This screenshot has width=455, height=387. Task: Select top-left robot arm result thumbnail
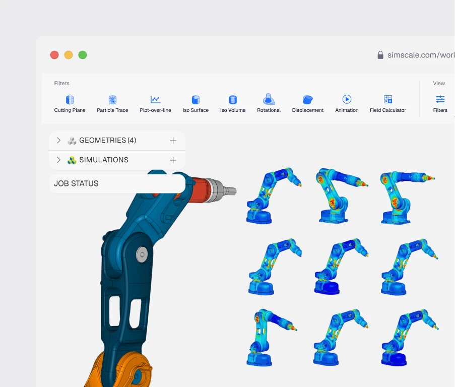click(x=274, y=196)
